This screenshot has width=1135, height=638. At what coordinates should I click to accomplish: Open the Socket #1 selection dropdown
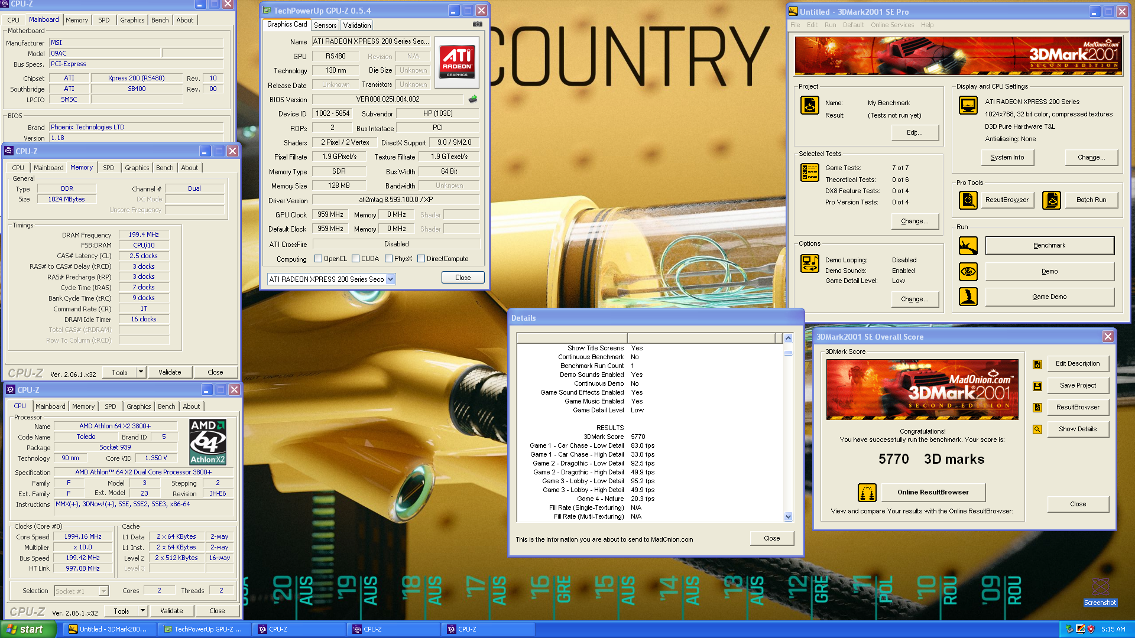103,591
